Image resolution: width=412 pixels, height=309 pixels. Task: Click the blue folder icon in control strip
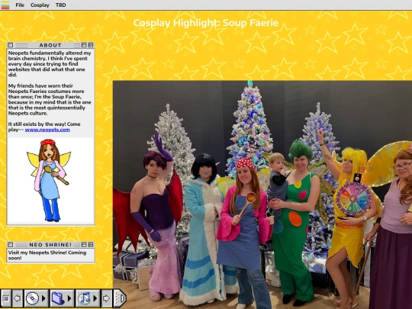[58, 298]
